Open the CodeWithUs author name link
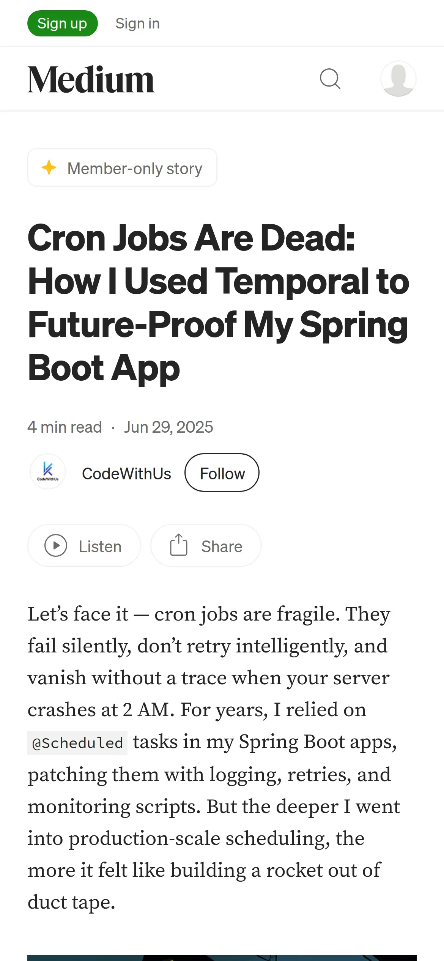This screenshot has height=961, width=444. tap(127, 474)
